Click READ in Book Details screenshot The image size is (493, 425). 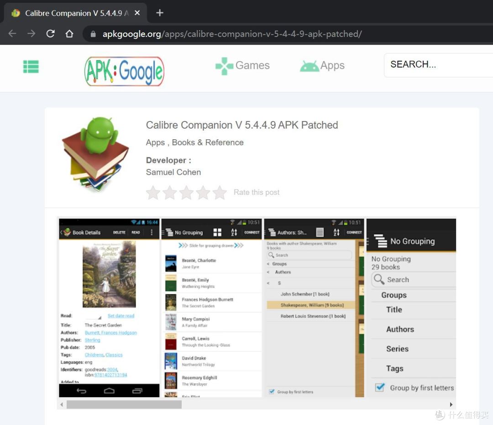coord(136,232)
